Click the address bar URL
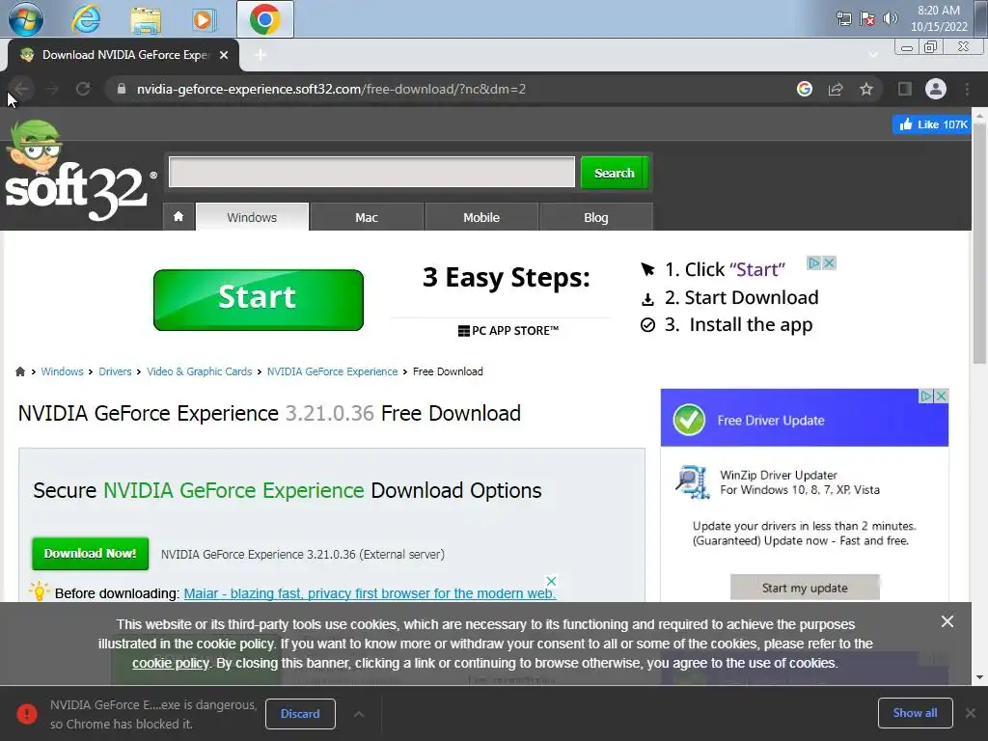The width and height of the screenshot is (988, 741). [x=331, y=89]
